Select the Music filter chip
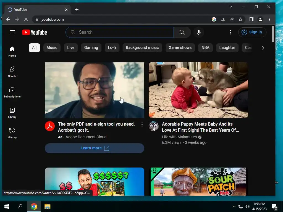 [x=52, y=48]
